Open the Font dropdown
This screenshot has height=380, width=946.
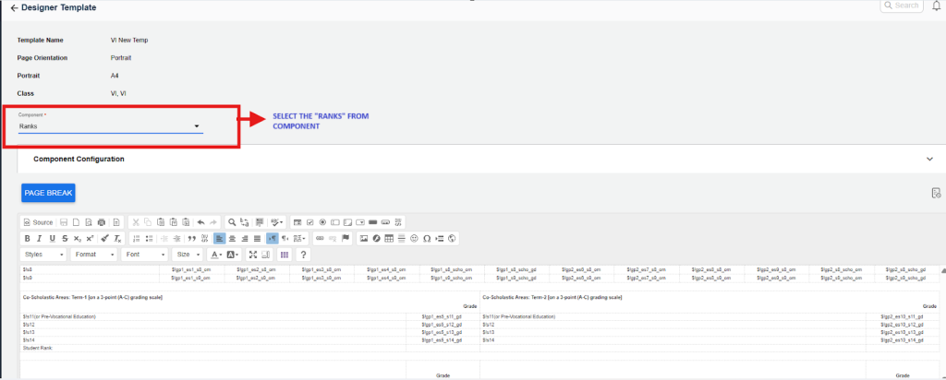click(x=144, y=254)
